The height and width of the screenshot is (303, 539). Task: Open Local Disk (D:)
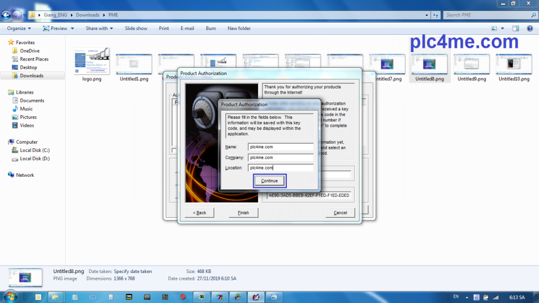[35, 158]
